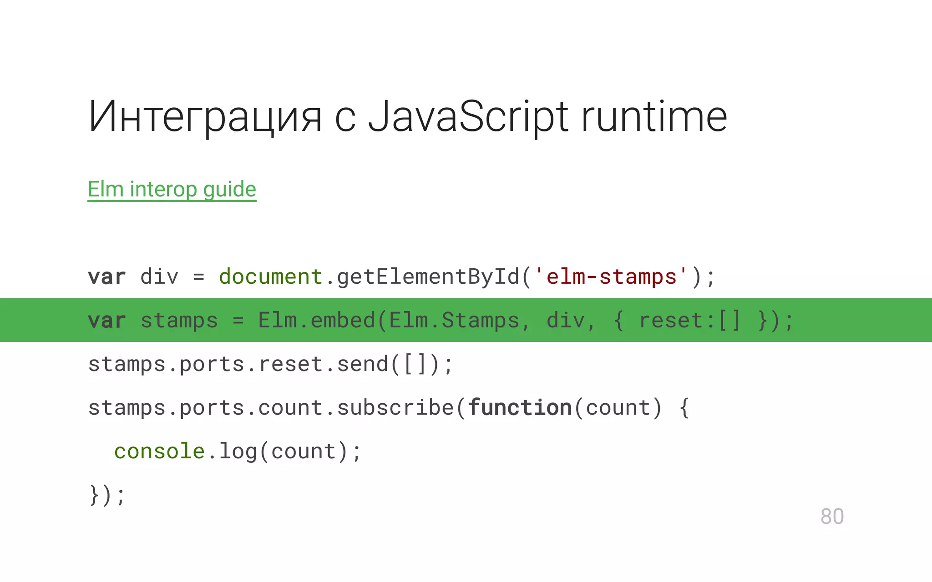Click the "stamps.ports.count.subscribe(function(count) {" line
Screen dimensions: 932x582
click(x=389, y=408)
